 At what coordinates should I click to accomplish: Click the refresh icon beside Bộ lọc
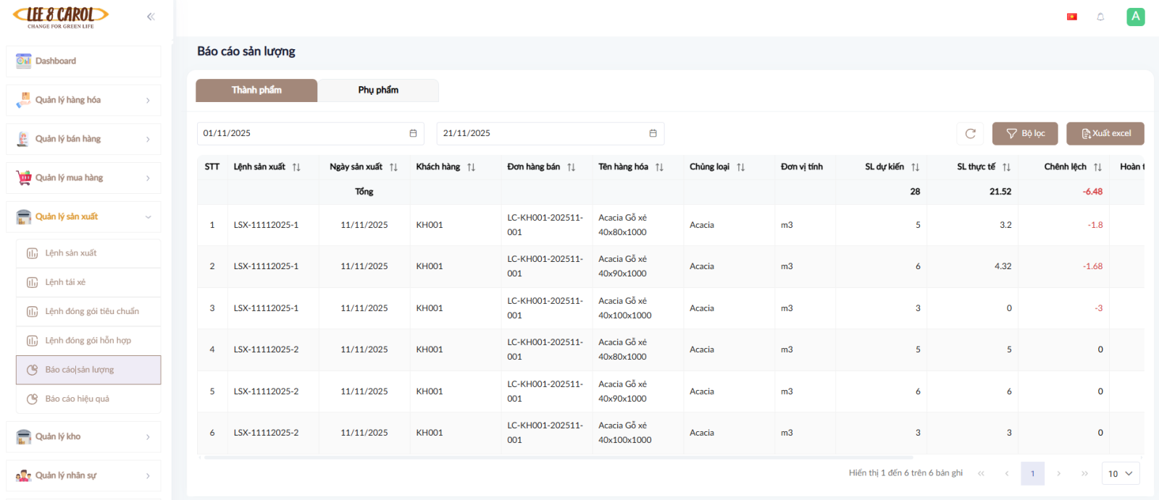(971, 134)
